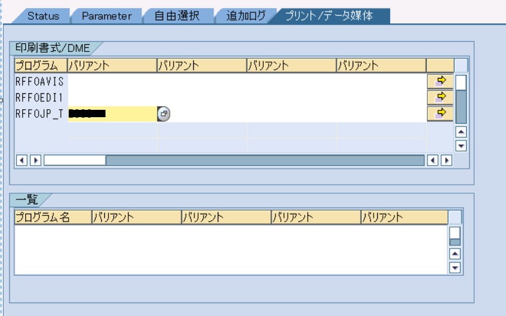Click the rightmost horizontal scroll arrow of the 印刷書式/DME table

[x=446, y=160]
